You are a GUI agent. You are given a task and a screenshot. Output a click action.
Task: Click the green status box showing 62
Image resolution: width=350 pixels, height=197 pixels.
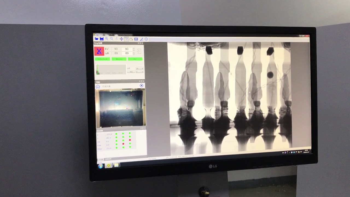(135, 59)
